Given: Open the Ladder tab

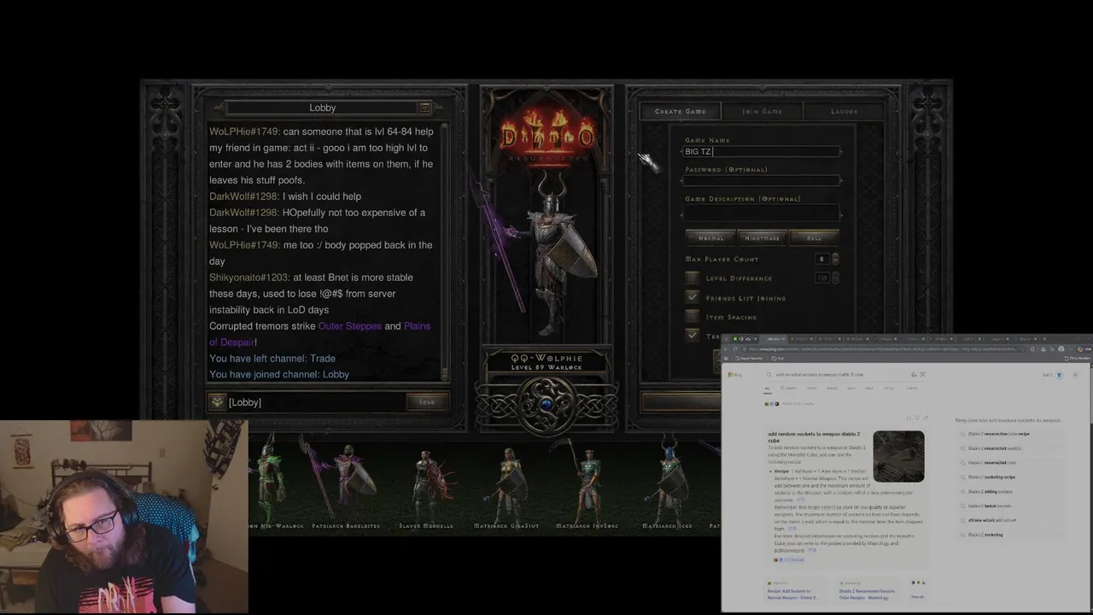Looking at the screenshot, I should [844, 111].
